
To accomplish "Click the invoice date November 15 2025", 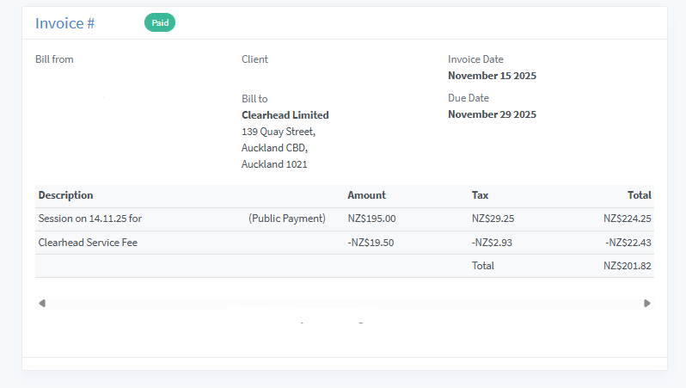I will [492, 76].
